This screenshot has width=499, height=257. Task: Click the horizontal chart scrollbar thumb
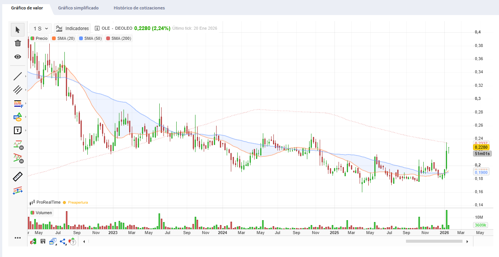coord(434,242)
